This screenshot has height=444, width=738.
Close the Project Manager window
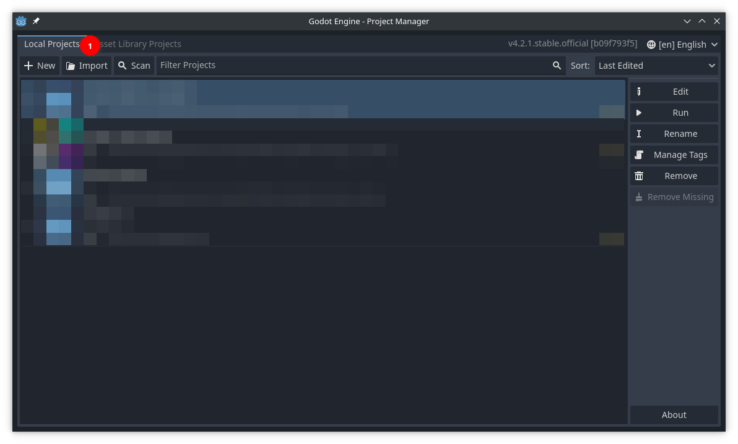pos(717,21)
